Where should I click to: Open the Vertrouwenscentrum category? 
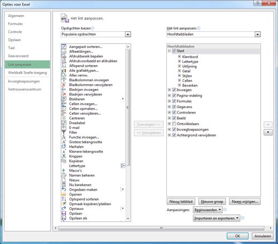pyautogui.click(x=25, y=89)
